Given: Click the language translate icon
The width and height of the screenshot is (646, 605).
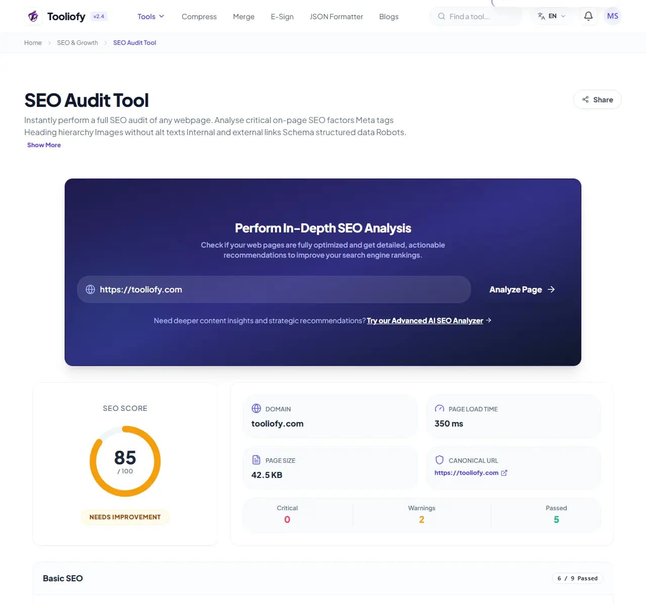Looking at the screenshot, I should point(541,16).
